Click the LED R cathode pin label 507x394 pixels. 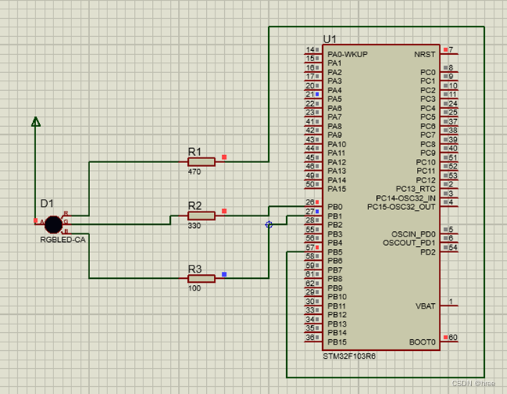tap(66, 213)
